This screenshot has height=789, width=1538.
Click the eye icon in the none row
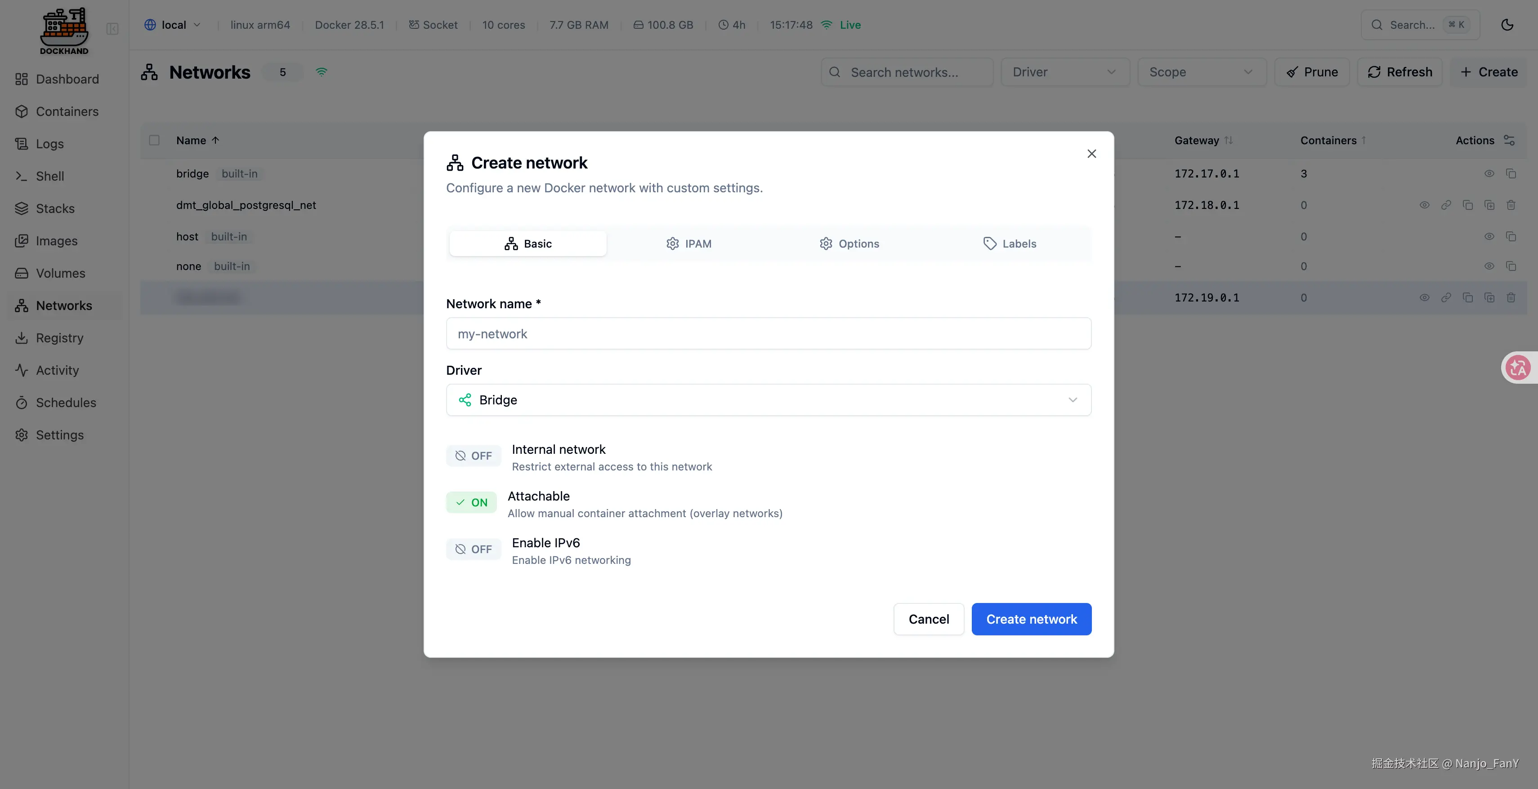(1489, 266)
